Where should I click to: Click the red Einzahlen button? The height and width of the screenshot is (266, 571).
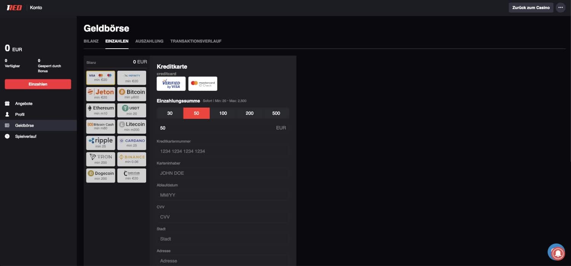[38, 84]
